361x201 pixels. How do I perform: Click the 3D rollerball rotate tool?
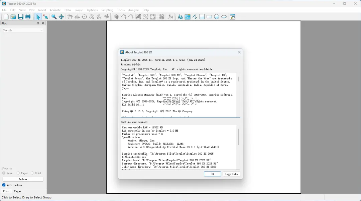tap(77, 17)
